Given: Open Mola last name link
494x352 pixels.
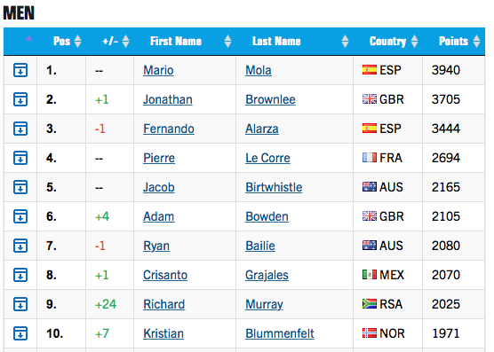Looking at the screenshot, I should (x=259, y=70).
